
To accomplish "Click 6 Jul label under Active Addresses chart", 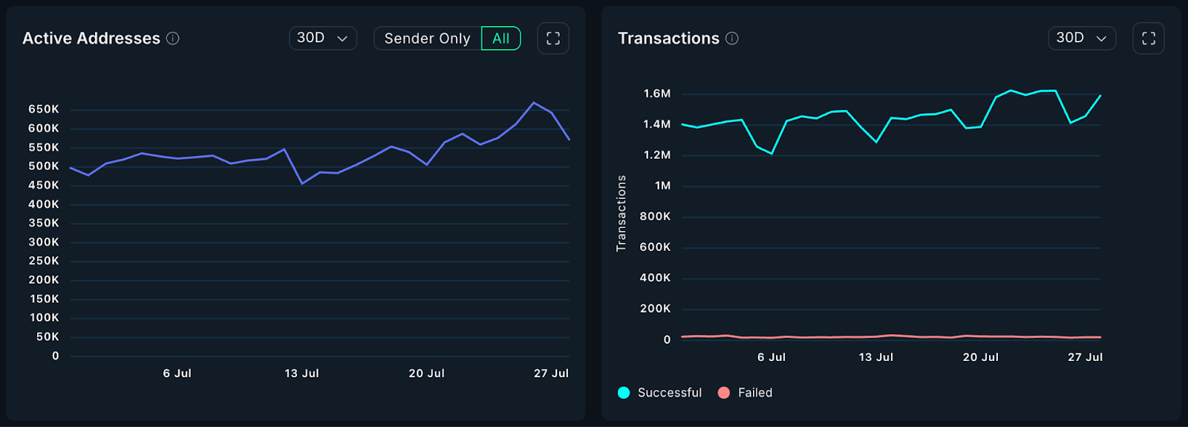I will 177,374.
